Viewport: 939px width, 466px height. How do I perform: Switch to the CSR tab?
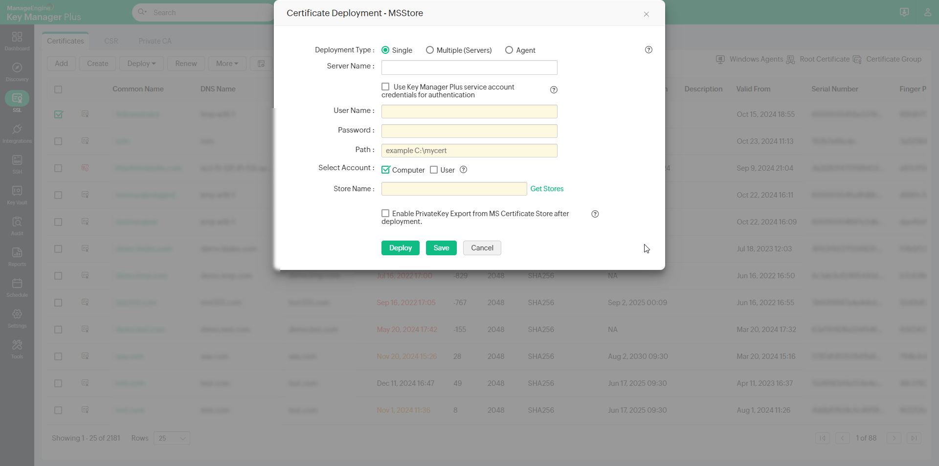coord(111,41)
